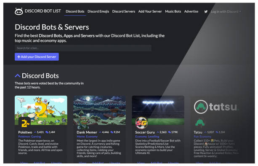Click the Soccer Guru bot name
The height and width of the screenshot is (166, 258).
pos(145,132)
